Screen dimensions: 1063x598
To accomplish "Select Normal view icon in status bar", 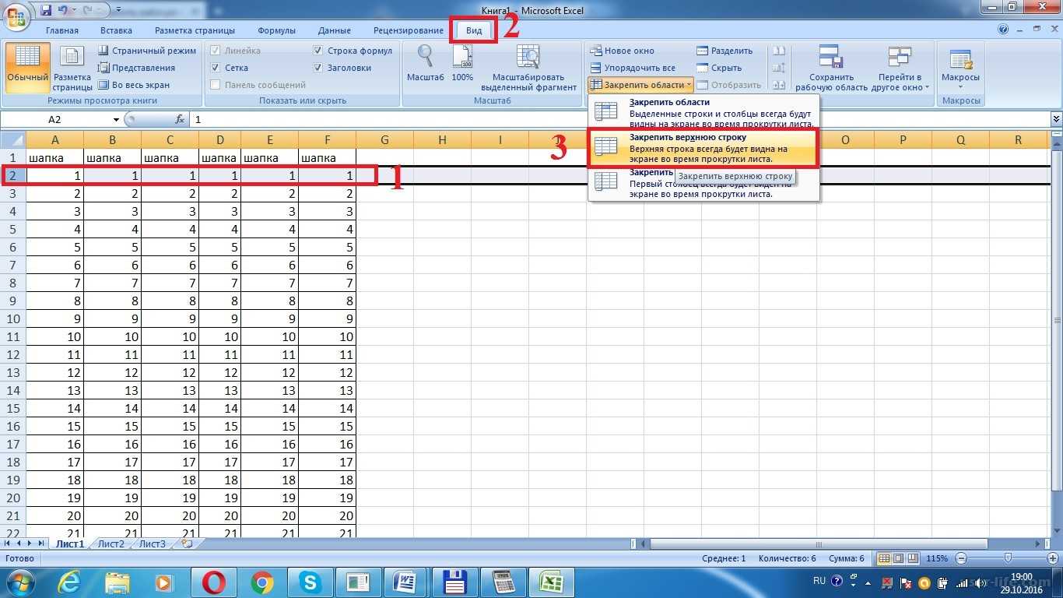I will [x=883, y=558].
